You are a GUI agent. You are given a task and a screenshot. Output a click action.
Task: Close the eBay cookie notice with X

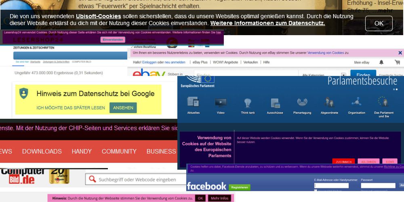pyautogui.click(x=400, y=53)
